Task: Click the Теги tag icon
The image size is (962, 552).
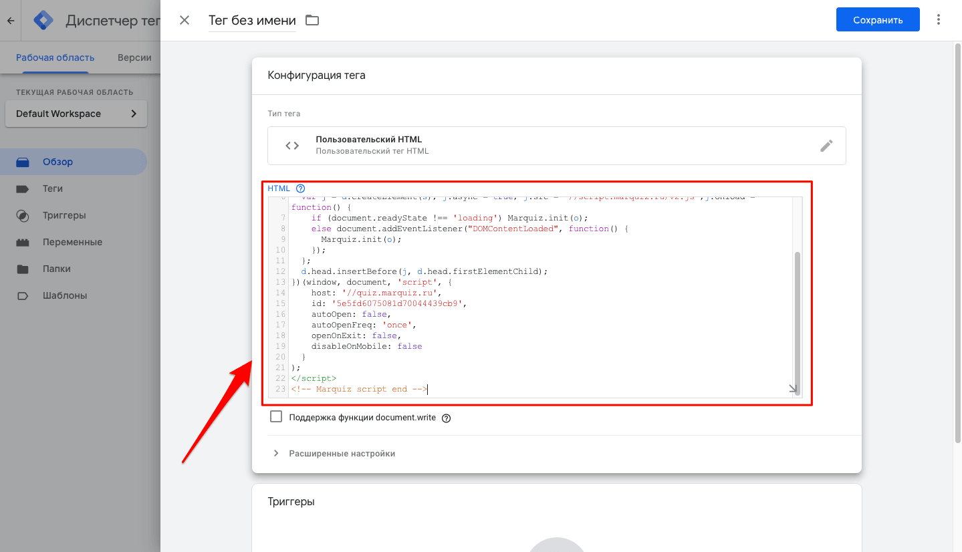Action: (23, 188)
